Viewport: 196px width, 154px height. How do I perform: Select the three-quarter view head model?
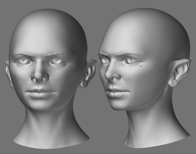point(144,78)
